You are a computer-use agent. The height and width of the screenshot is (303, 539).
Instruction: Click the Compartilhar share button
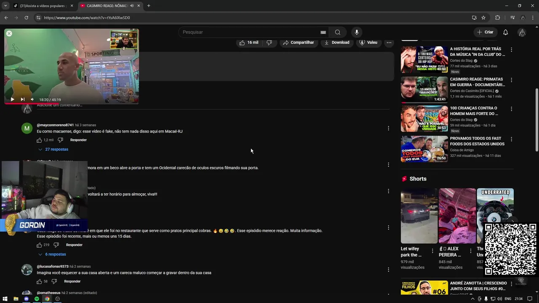298,43
